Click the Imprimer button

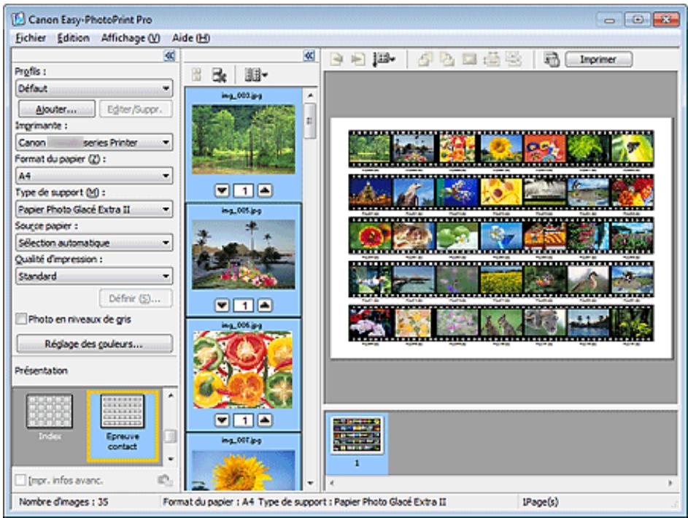(598, 59)
